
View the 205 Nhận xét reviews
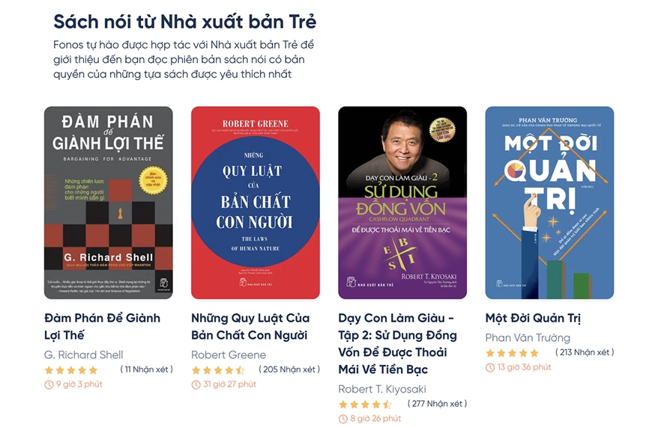coord(289,369)
